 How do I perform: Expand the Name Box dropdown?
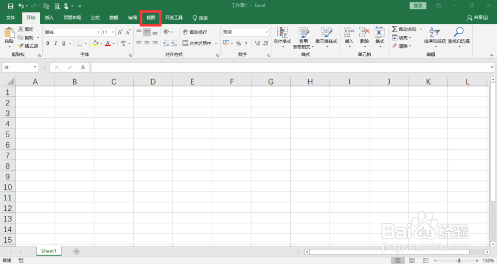click(35, 67)
